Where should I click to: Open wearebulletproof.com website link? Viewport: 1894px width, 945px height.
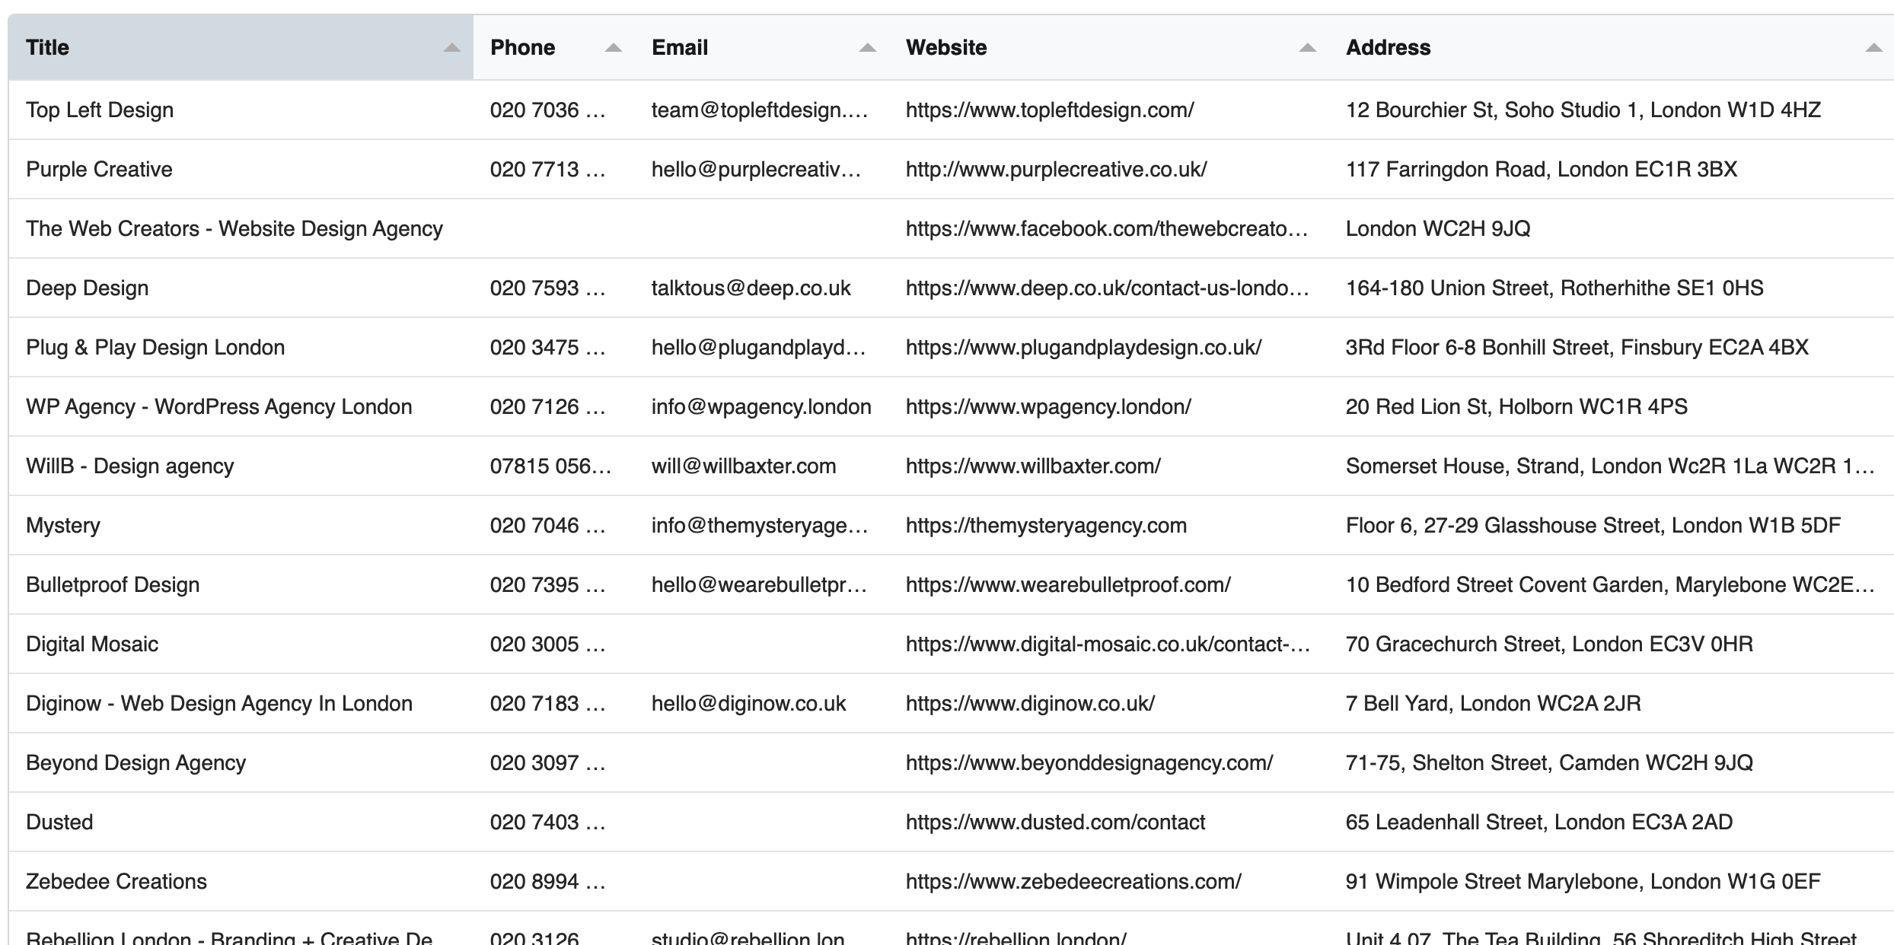click(1068, 584)
